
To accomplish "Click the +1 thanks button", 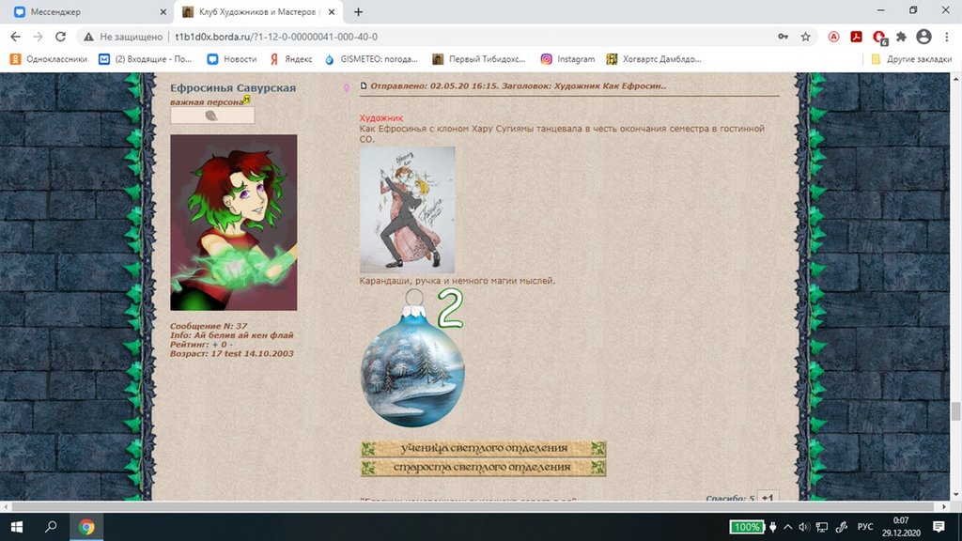I will 768,498.
